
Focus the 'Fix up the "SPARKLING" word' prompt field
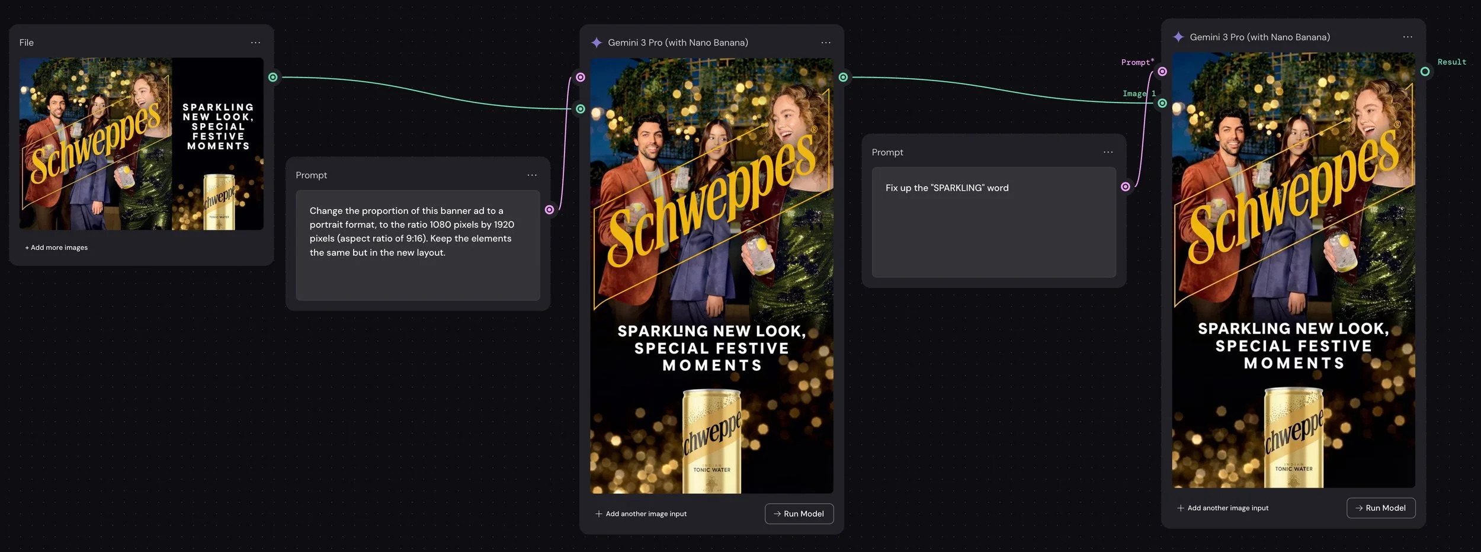pos(994,222)
